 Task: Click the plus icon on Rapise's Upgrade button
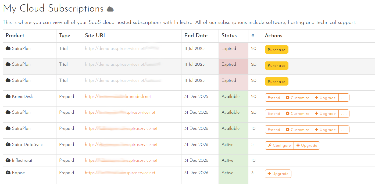270,174
